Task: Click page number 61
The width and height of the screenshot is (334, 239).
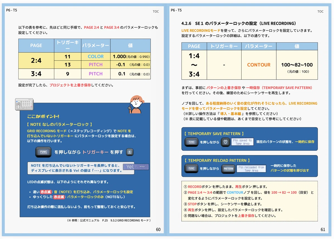Action: [x=323, y=230]
